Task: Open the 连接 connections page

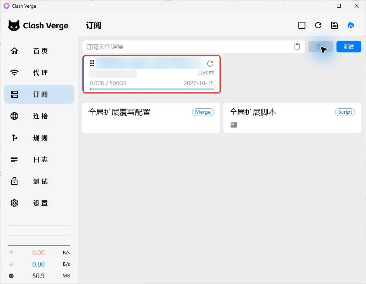Action: [x=39, y=116]
